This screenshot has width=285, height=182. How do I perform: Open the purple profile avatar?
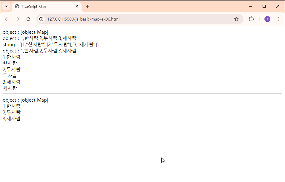[267, 19]
